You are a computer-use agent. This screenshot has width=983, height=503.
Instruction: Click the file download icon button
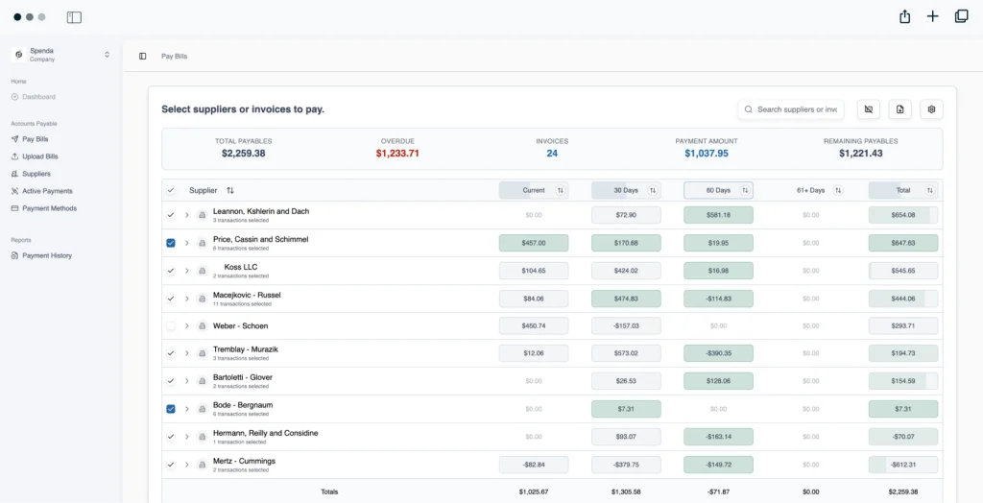(x=899, y=109)
